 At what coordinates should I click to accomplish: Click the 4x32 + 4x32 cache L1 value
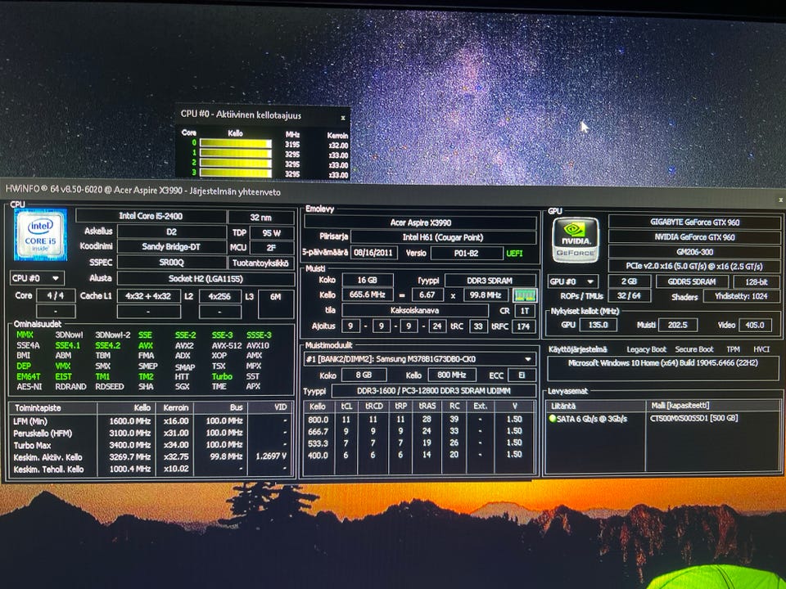148,296
